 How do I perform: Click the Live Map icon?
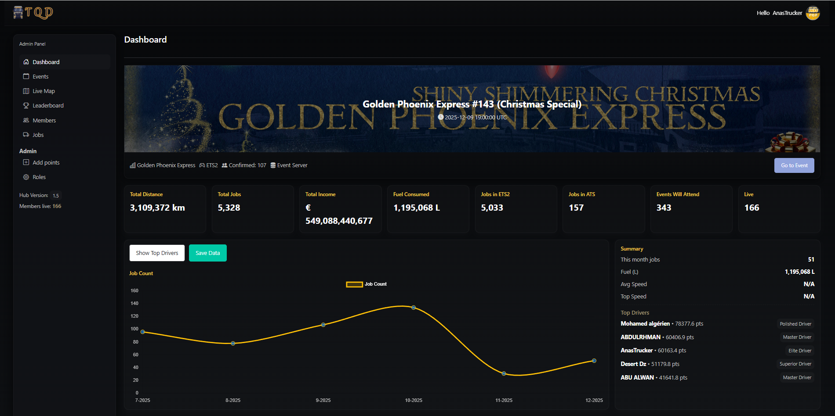click(26, 91)
